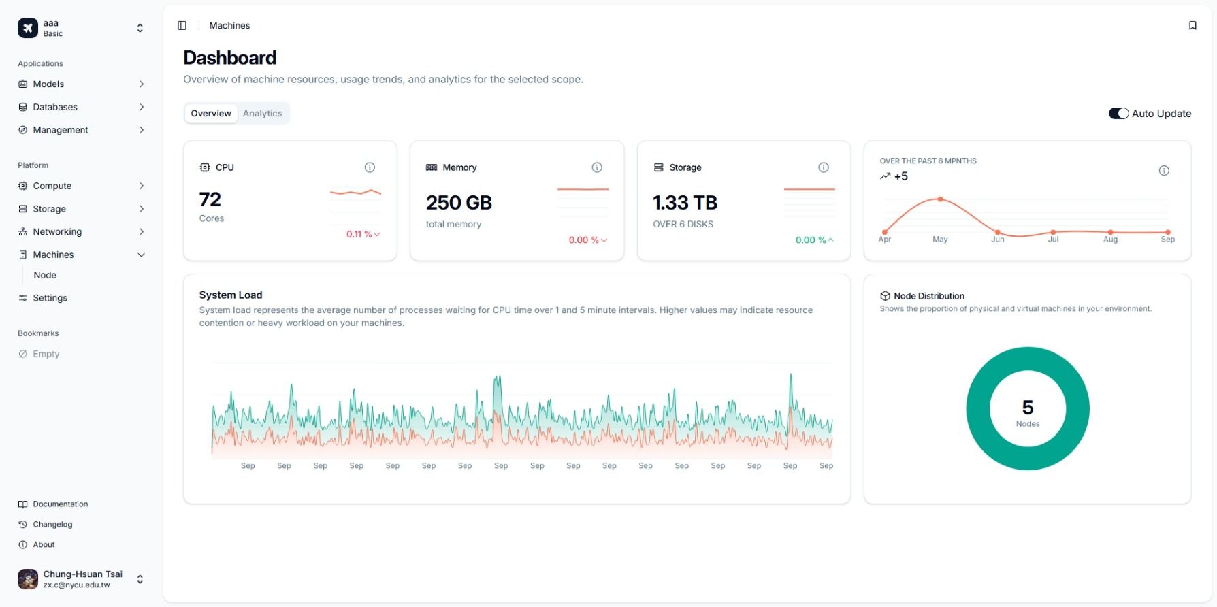This screenshot has width=1217, height=607.
Task: Click the Models sidebar icon
Action: pos(22,84)
